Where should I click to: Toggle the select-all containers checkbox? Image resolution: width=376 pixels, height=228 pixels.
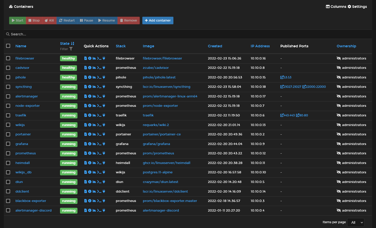pos(8,46)
